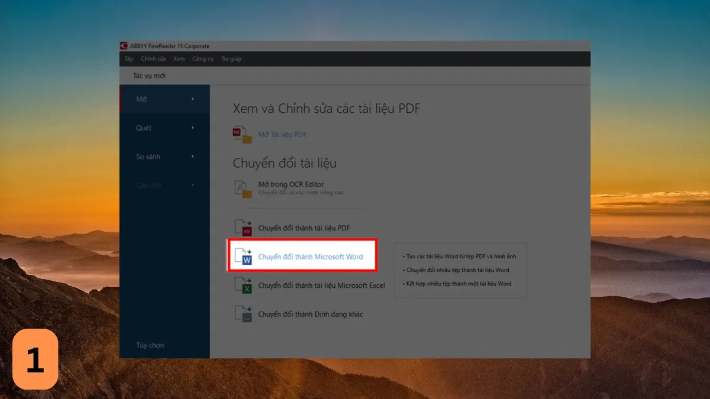Open Tùy chọn at the sidebar bottom
Viewport: 710px width, 399px height.
click(x=150, y=345)
